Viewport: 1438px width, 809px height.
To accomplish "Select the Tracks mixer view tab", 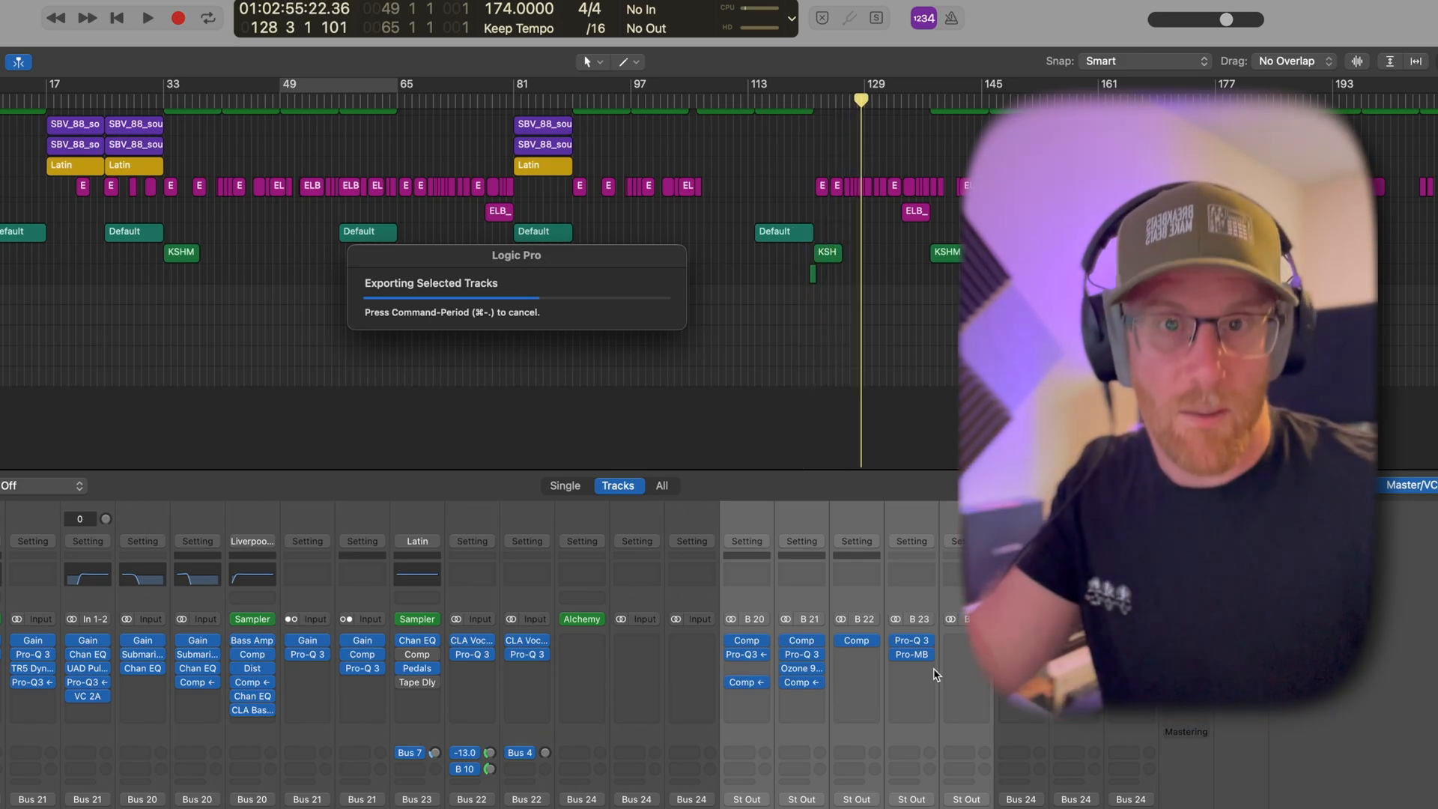I will (x=618, y=485).
